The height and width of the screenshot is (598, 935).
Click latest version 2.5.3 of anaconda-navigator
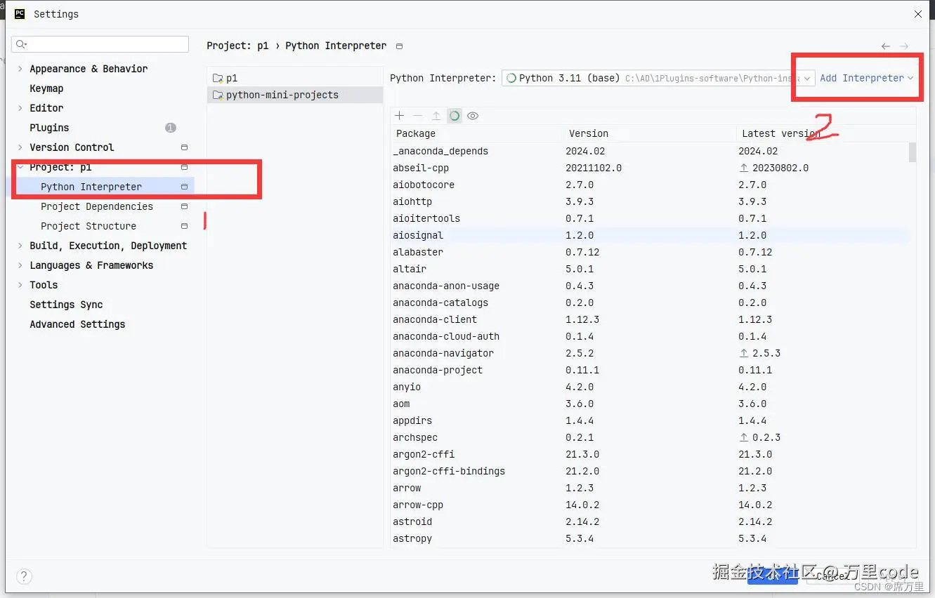[x=766, y=353]
